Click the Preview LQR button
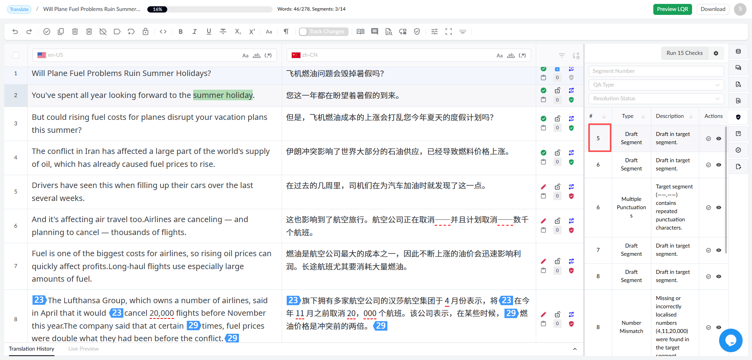This screenshot has width=752, height=360. [x=672, y=9]
